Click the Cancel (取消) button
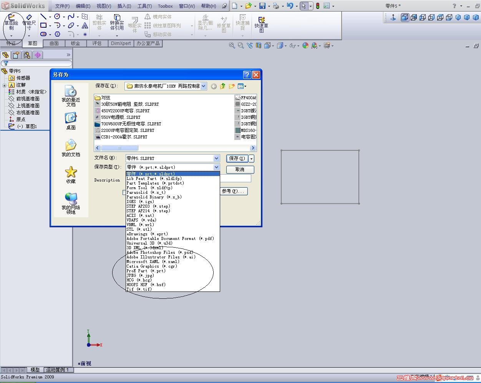Screen dimensions: 481x383 click(240, 170)
